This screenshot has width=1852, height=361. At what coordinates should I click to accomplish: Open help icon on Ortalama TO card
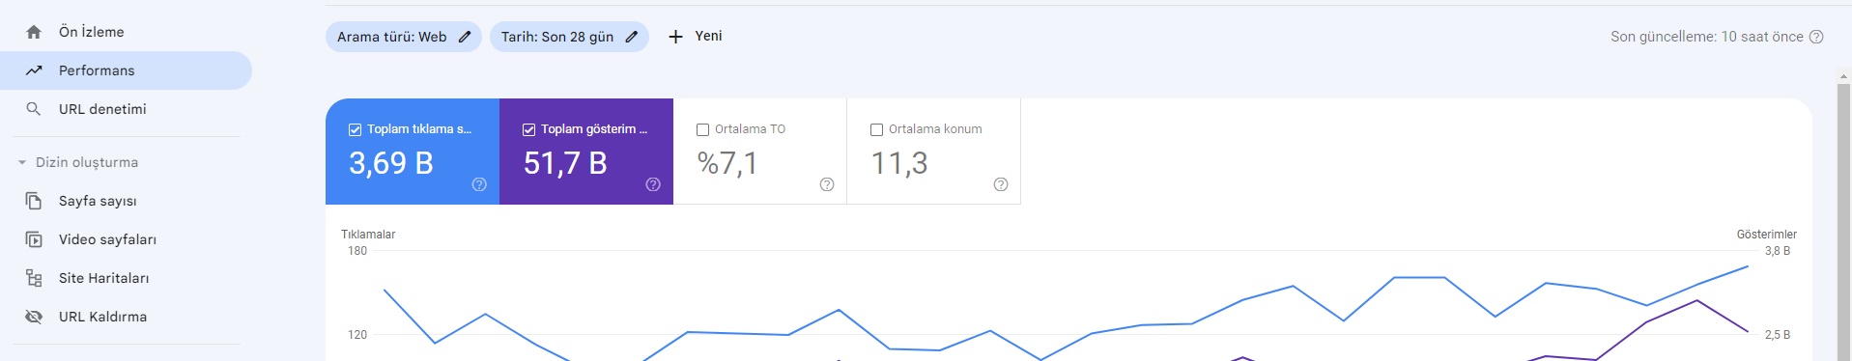[x=827, y=184]
